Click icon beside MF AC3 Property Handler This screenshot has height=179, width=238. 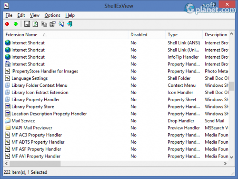[x=8, y=135]
